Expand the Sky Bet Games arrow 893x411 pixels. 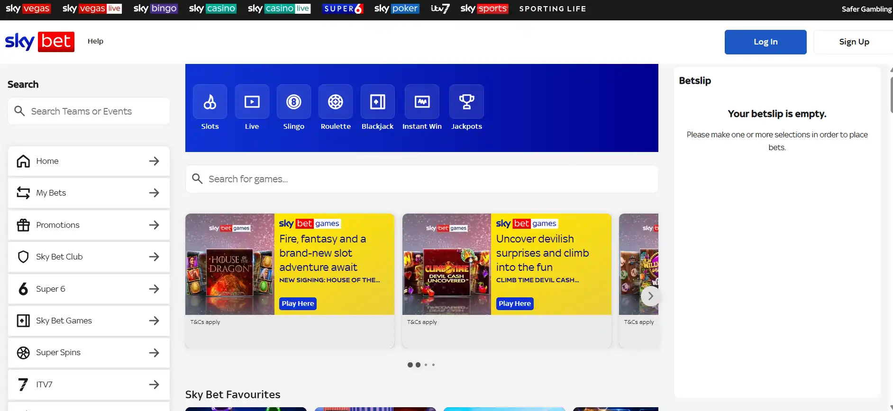[x=154, y=321]
